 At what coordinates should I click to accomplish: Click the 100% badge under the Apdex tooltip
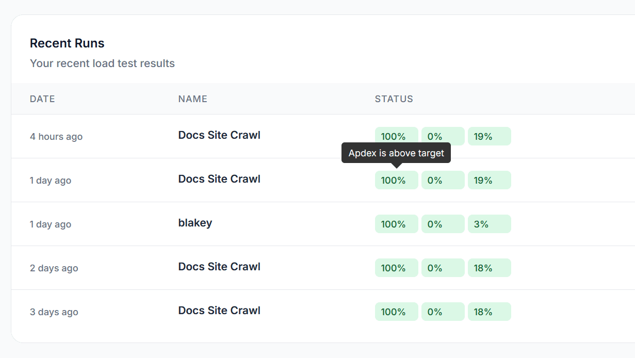396,180
